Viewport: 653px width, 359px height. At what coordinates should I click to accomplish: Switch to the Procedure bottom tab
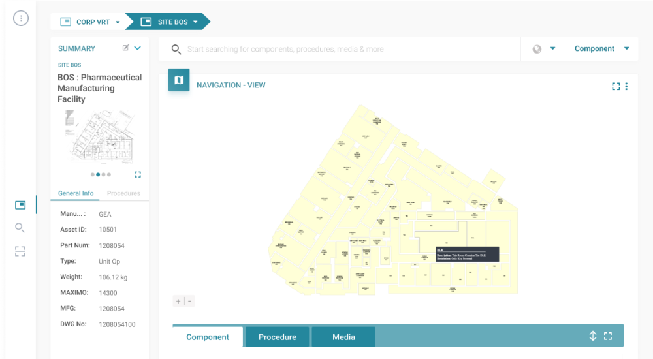(278, 337)
